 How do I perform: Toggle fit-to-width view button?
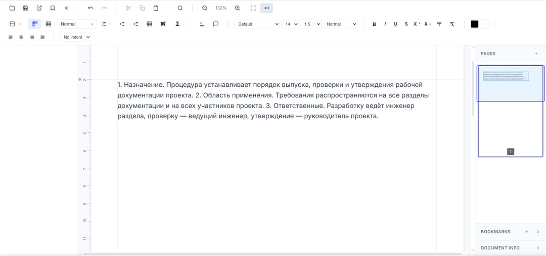[x=267, y=8]
